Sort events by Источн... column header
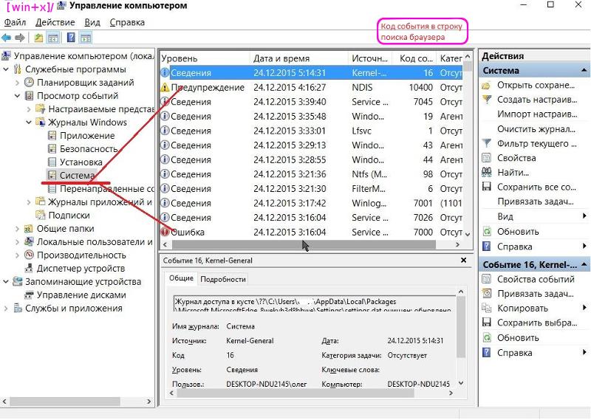The image size is (591, 420). (x=370, y=58)
